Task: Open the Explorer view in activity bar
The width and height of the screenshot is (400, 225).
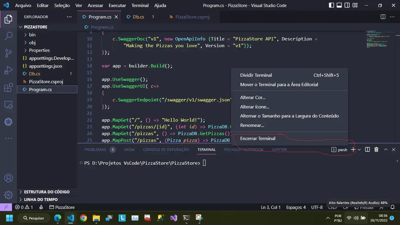Action: point(8,19)
